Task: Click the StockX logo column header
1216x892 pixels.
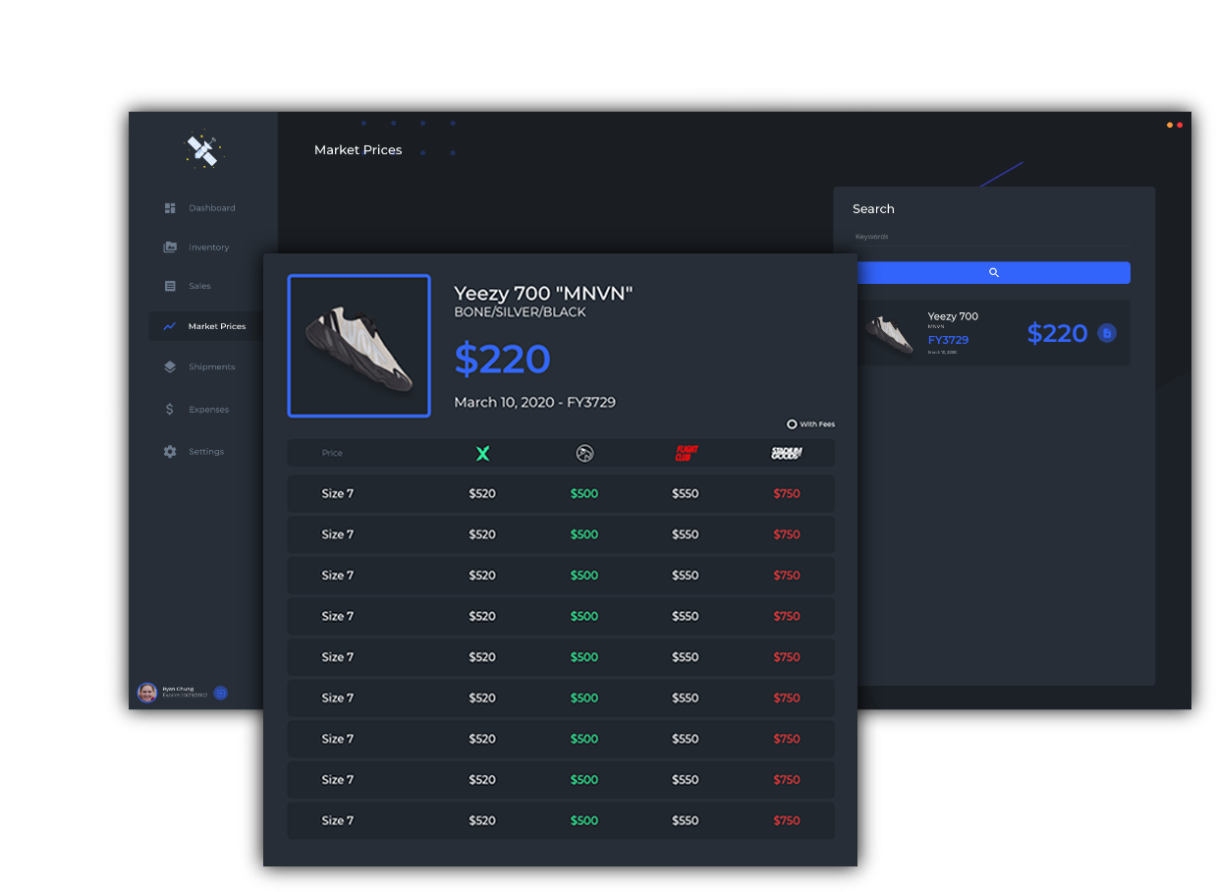Action: coord(482,453)
